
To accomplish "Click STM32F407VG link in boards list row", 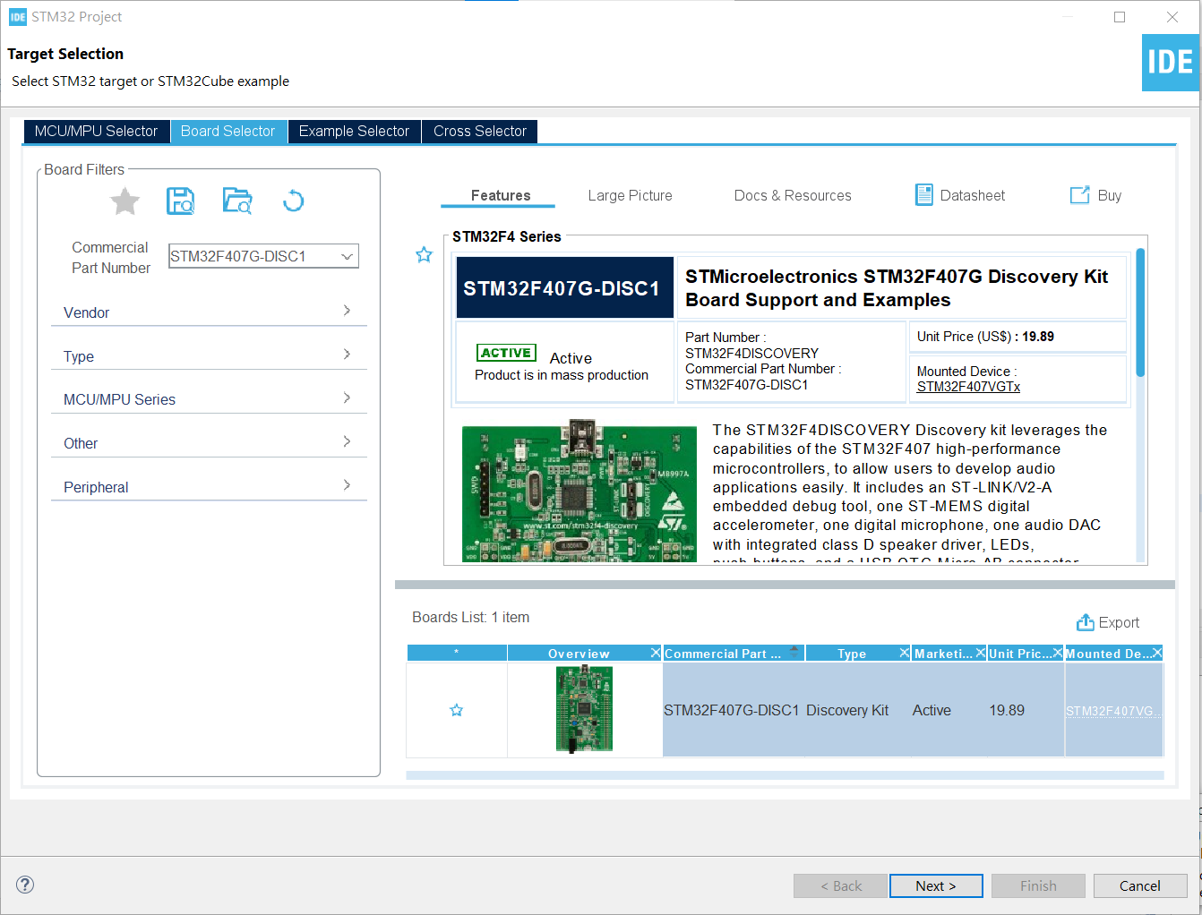I will coord(1112,711).
